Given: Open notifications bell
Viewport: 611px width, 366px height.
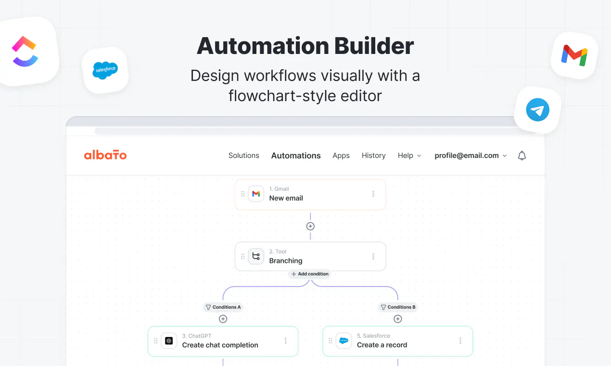Looking at the screenshot, I should [x=522, y=156].
